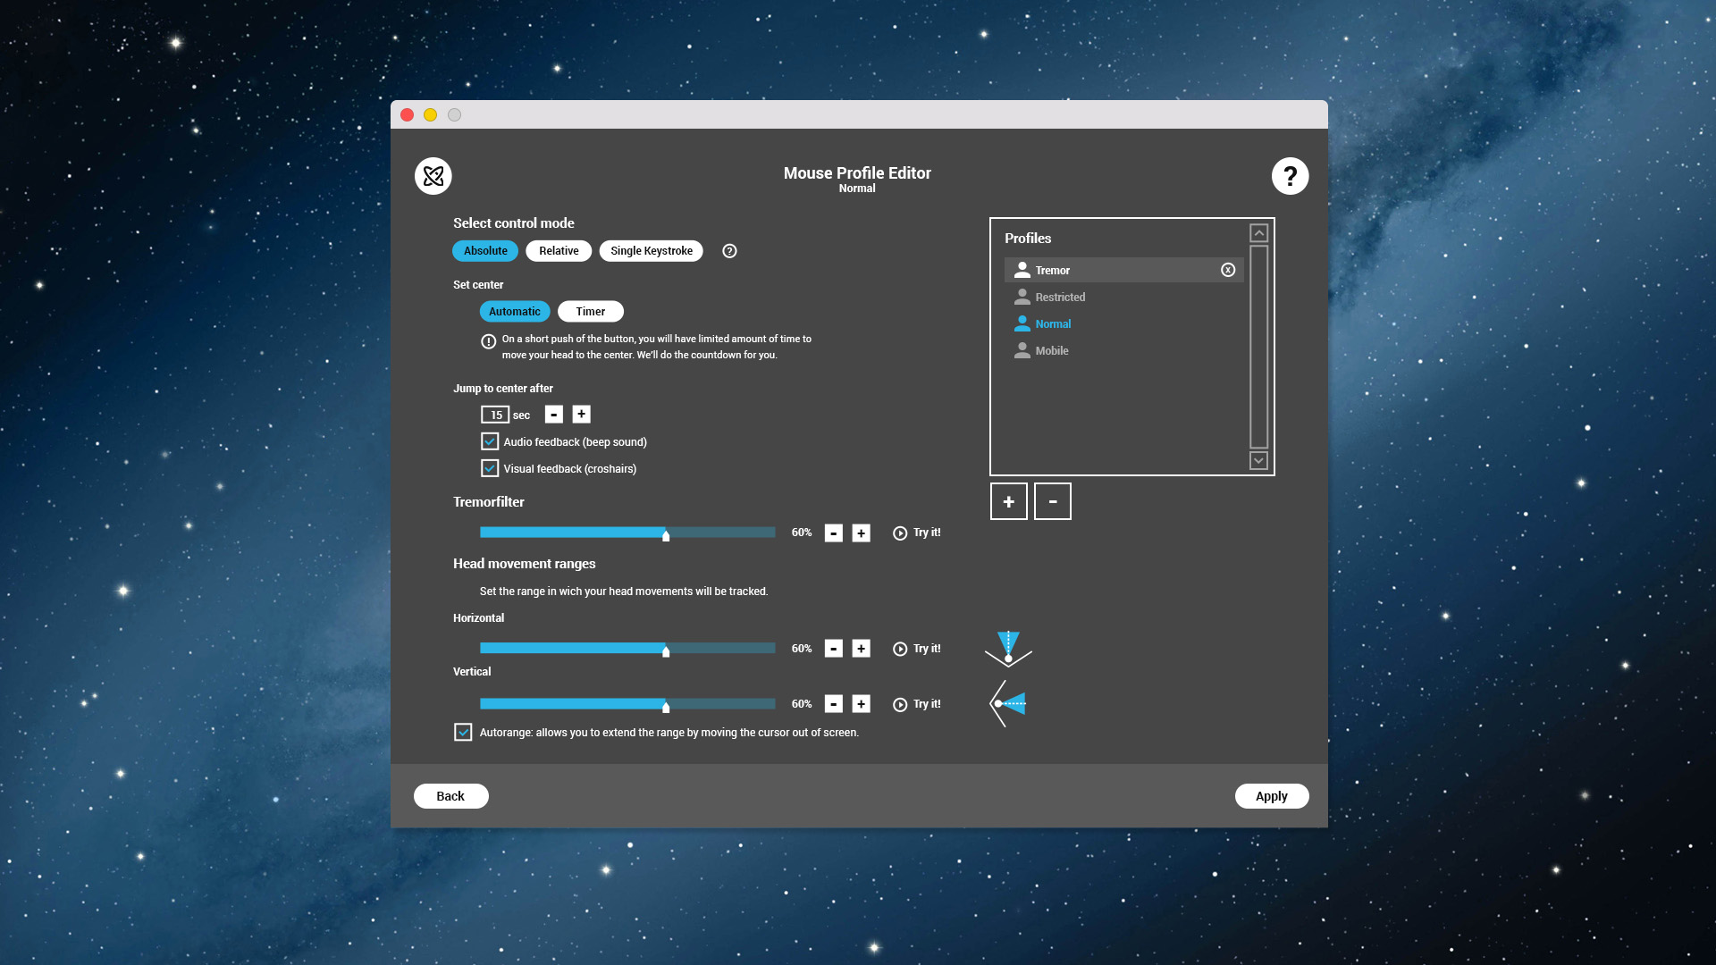The height and width of the screenshot is (965, 1716).
Task: Select the Absolute control mode
Action: [484, 250]
